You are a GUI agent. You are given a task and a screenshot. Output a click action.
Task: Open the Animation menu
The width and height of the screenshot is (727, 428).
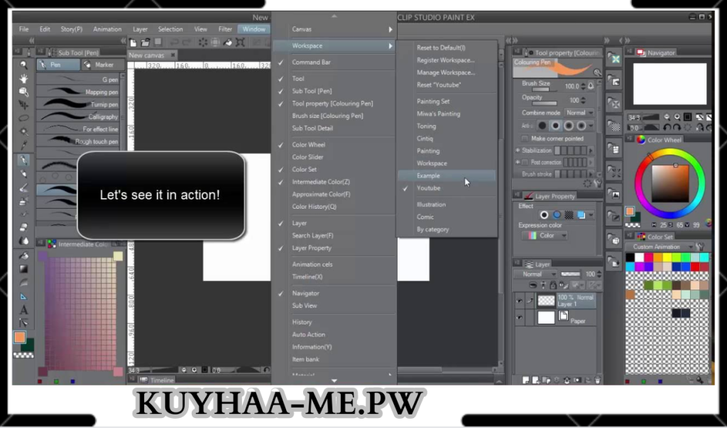point(107,29)
